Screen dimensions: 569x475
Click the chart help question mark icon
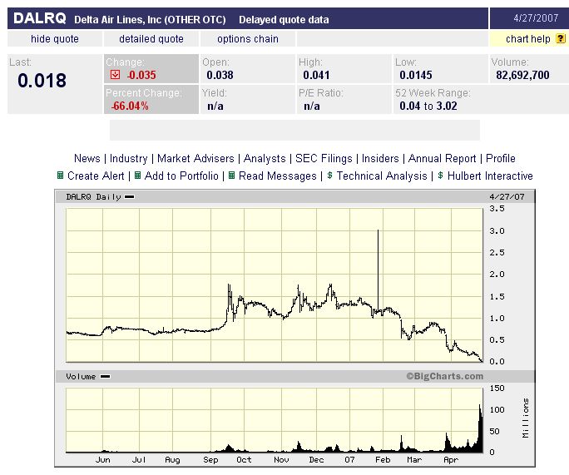click(561, 39)
